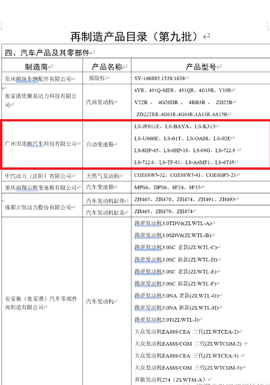Click the line starting with LS-722.6

point(184,162)
